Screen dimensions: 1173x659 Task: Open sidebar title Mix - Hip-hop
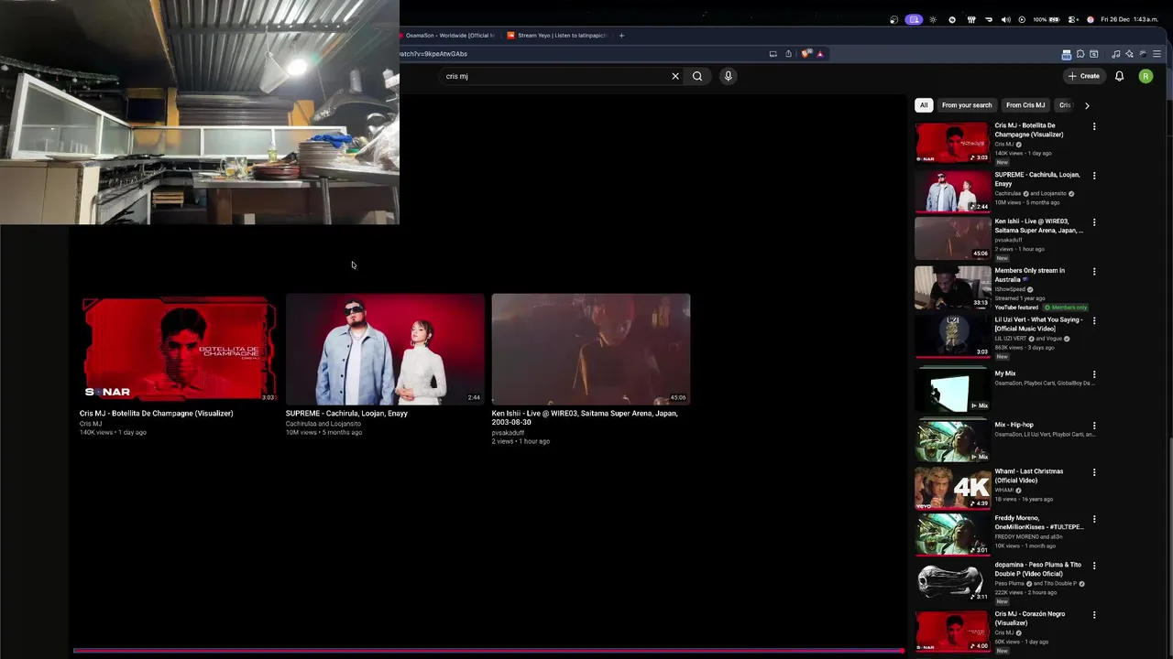[x=1014, y=425]
